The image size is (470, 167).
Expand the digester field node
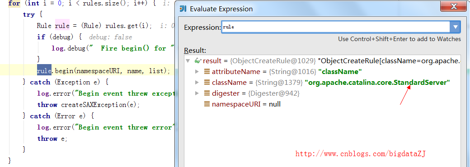[197, 93]
